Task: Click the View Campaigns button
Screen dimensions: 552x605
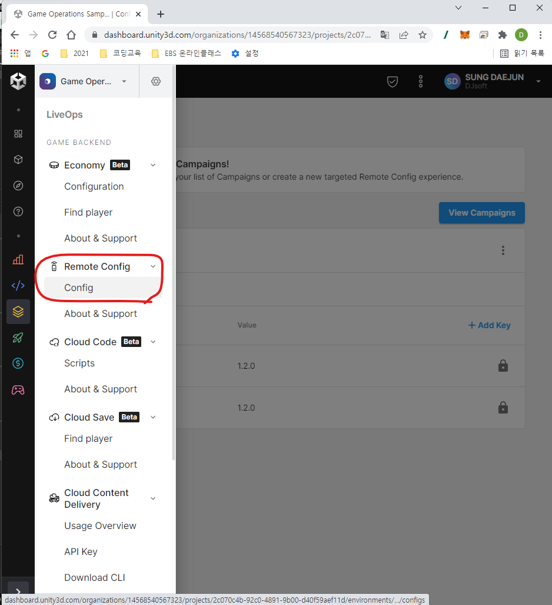Action: pos(482,213)
